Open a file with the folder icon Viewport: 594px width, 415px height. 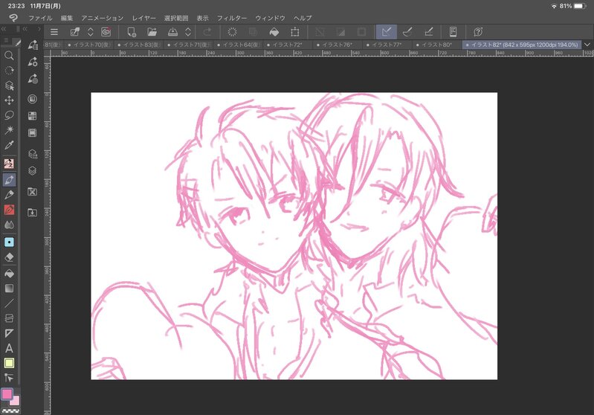pyautogui.click(x=152, y=32)
